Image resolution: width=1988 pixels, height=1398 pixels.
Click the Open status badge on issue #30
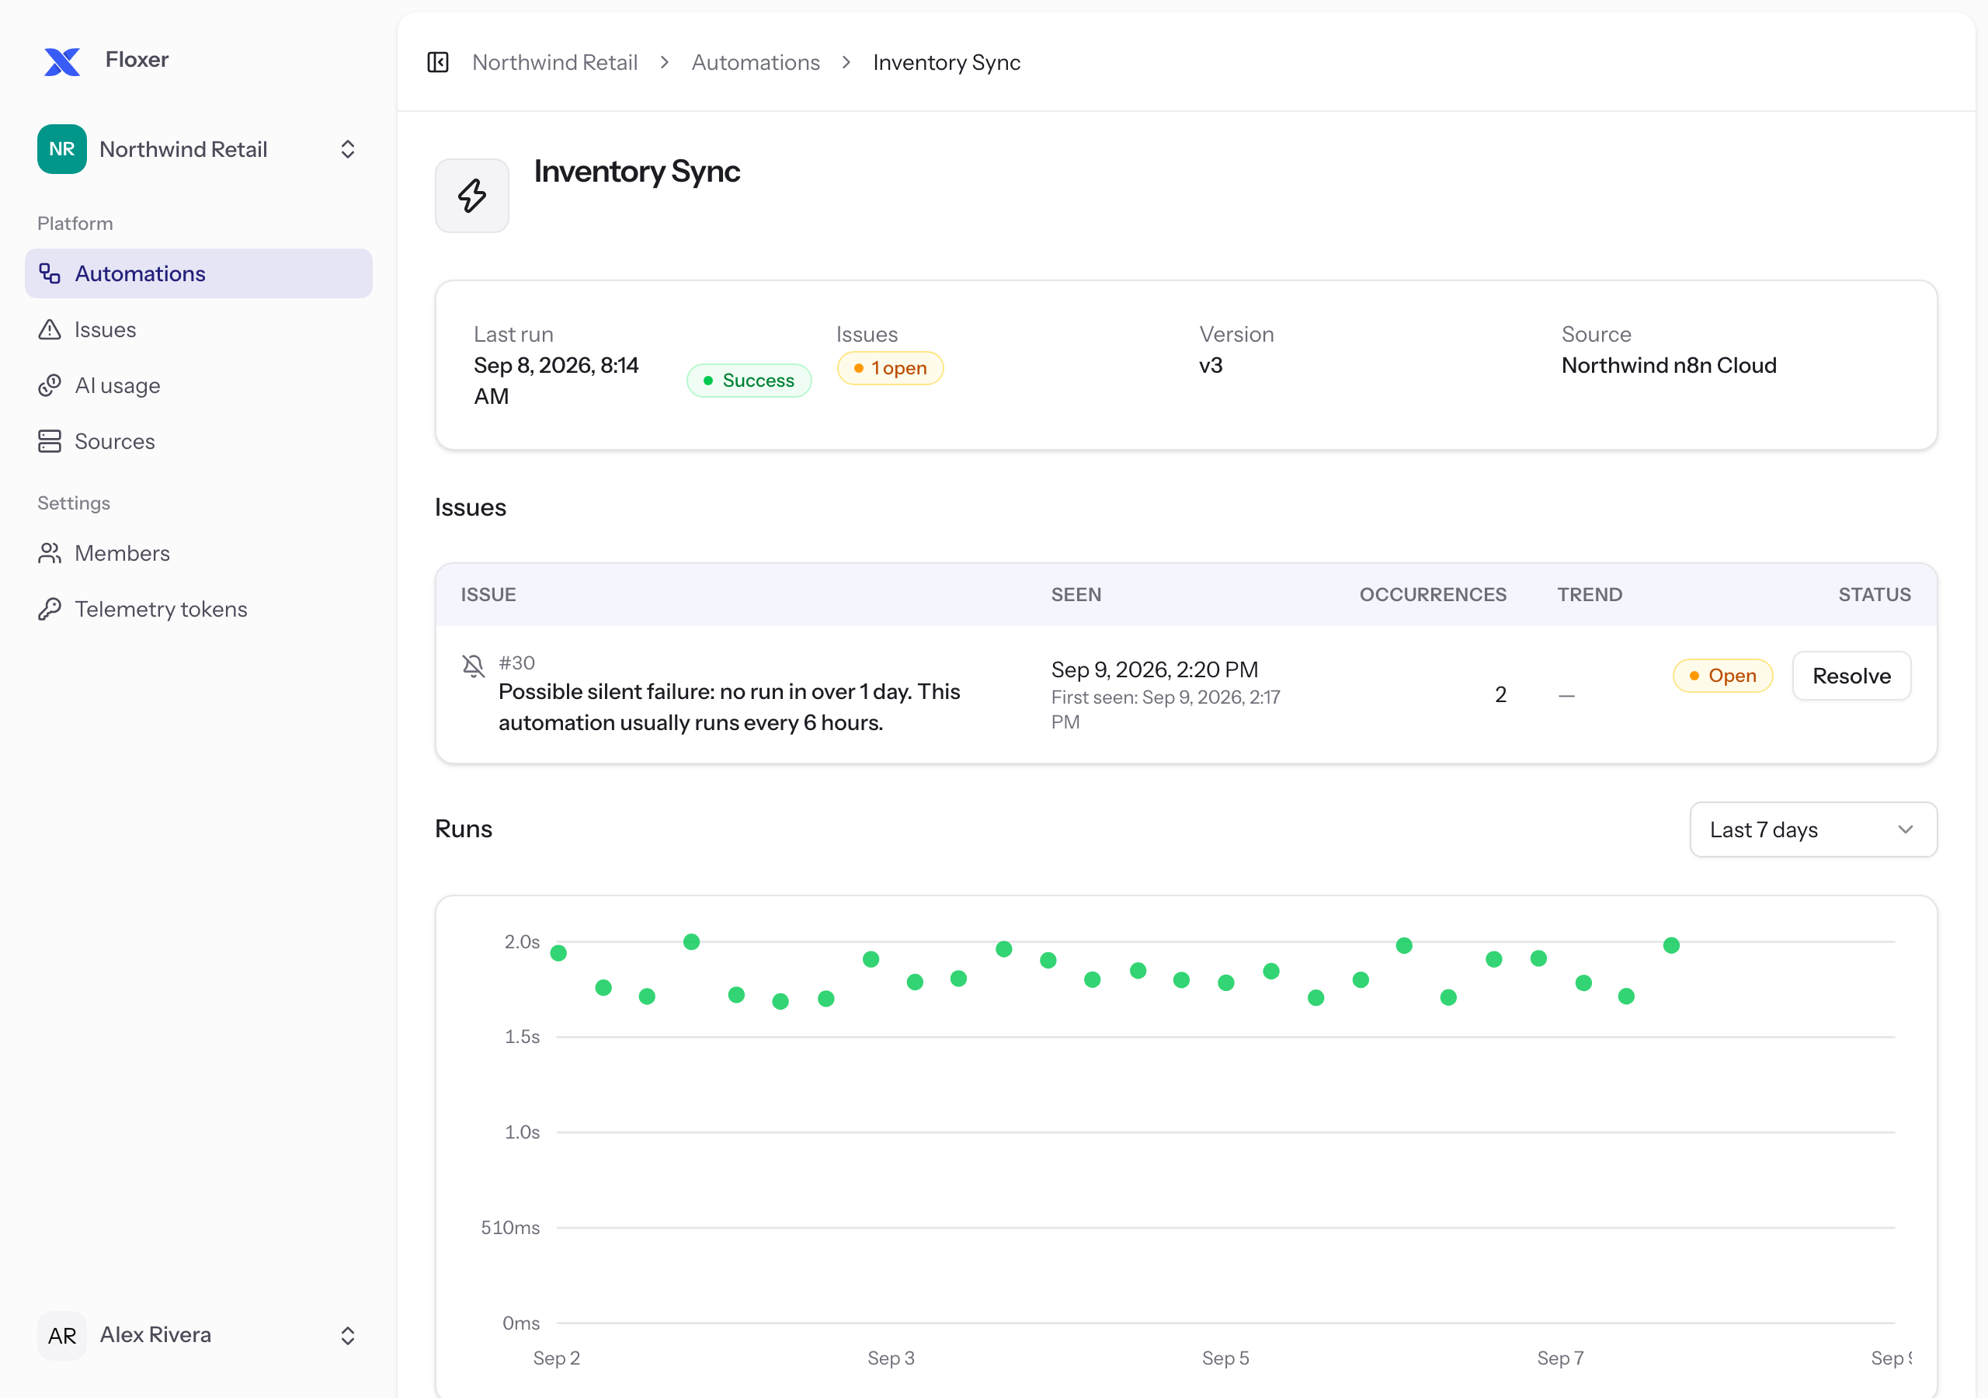[1722, 676]
